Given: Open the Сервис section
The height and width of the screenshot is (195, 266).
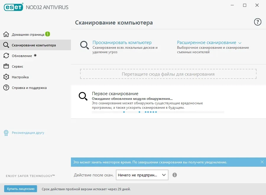Looking at the screenshot, I should tap(17, 66).
